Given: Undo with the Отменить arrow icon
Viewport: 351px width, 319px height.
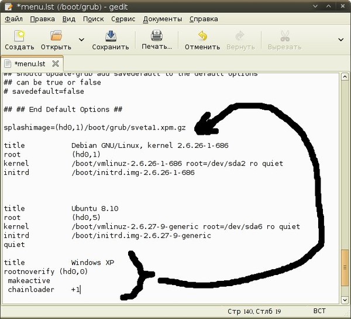Looking at the screenshot, I should click(x=203, y=36).
